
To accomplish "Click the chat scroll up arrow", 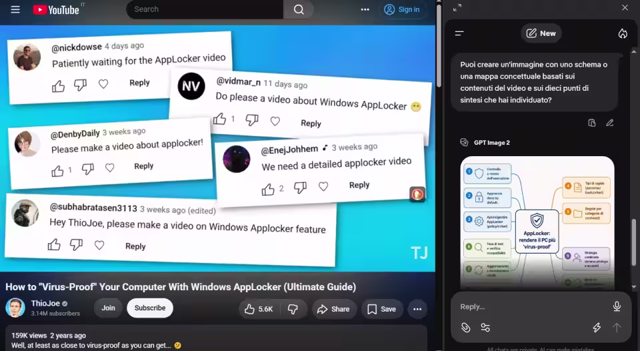I will (x=634, y=51).
